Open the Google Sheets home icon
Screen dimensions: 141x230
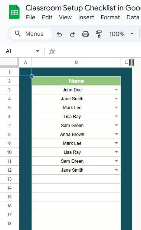pyautogui.click(x=14, y=12)
